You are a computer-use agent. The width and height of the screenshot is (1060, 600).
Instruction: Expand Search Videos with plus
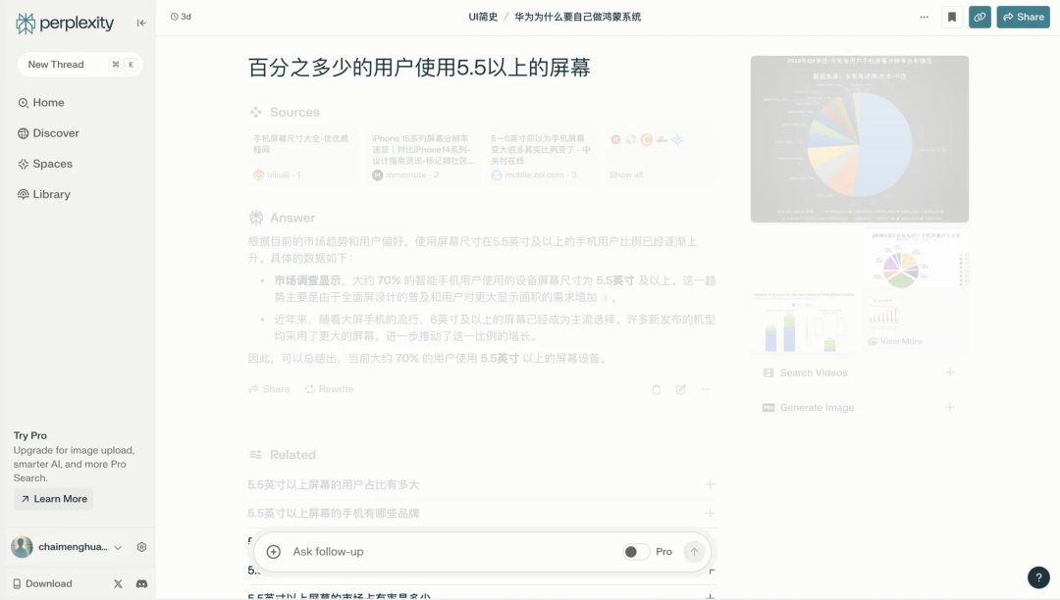(x=950, y=373)
